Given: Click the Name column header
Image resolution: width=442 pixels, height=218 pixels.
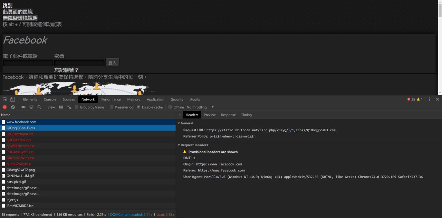Looking at the screenshot, I should (x=88, y=115).
